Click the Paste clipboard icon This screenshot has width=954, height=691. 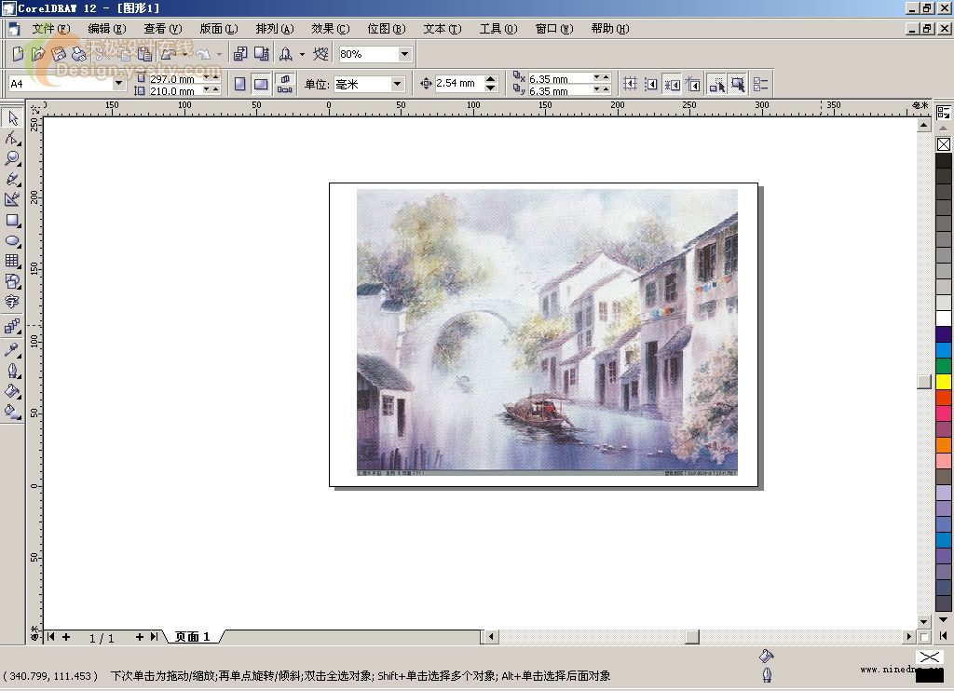point(144,54)
